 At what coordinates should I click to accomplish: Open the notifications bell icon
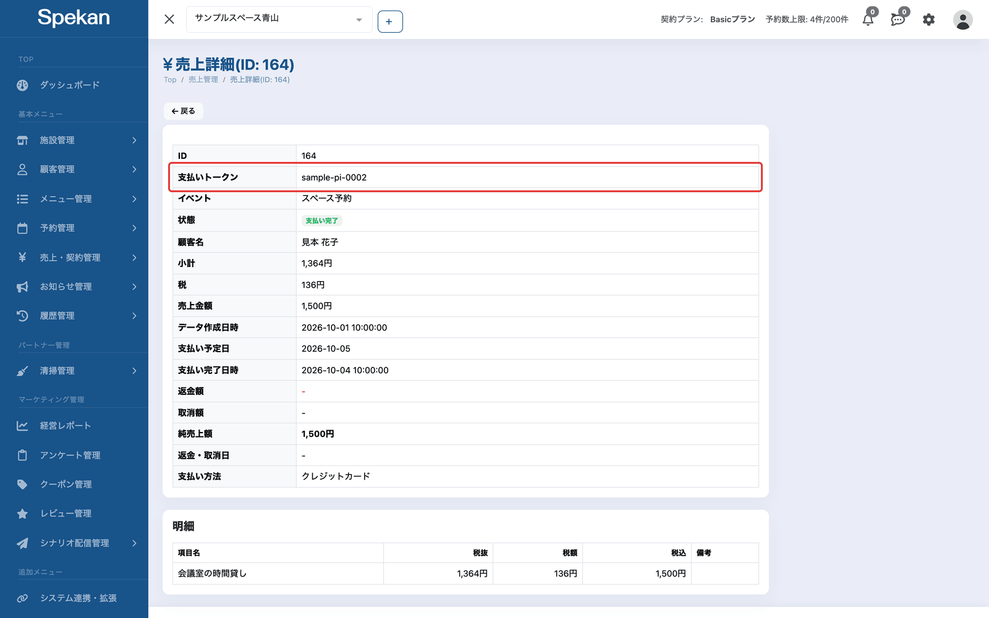tap(868, 19)
